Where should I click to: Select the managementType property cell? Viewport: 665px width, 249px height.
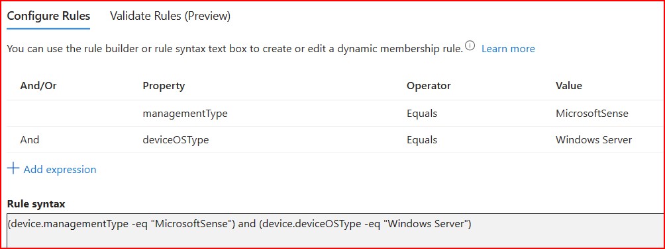(185, 114)
